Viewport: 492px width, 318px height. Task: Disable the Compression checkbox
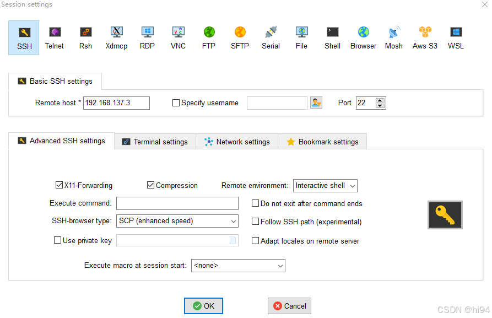coord(150,185)
